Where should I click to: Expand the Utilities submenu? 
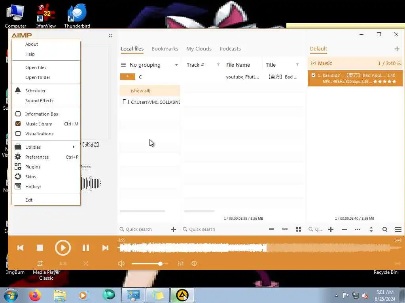click(46, 147)
